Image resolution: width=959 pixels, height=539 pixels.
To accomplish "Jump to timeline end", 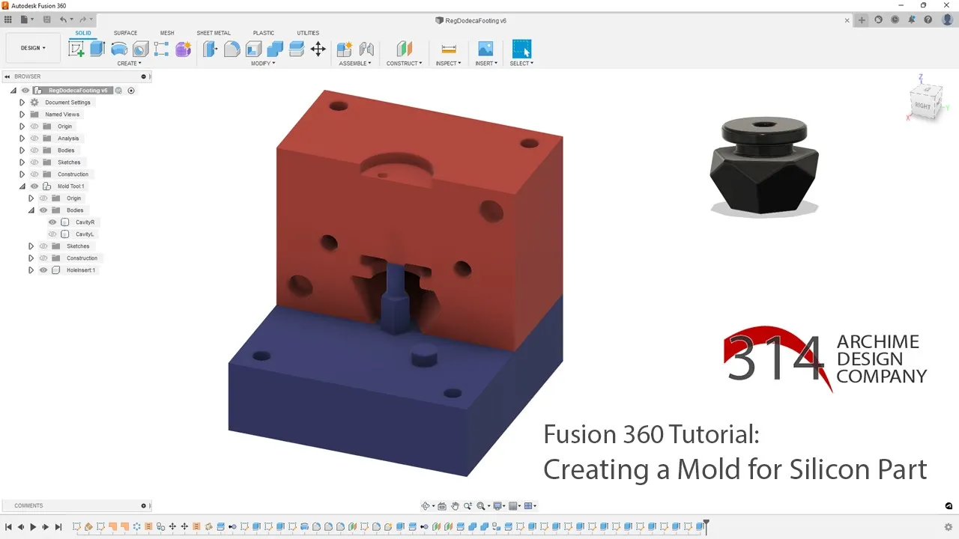I will (58, 528).
